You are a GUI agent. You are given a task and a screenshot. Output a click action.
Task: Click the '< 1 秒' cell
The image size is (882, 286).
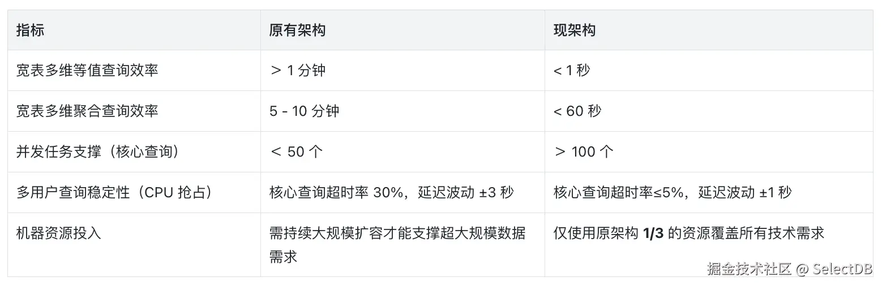point(572,71)
